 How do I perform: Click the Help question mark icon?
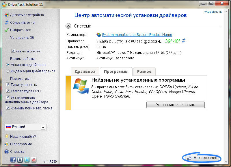6,152
